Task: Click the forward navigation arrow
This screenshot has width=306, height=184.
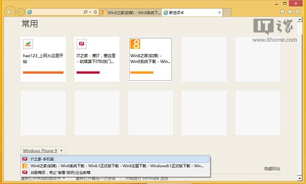Action: (21, 12)
